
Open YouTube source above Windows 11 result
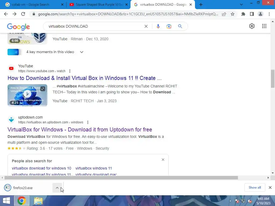[26, 66]
